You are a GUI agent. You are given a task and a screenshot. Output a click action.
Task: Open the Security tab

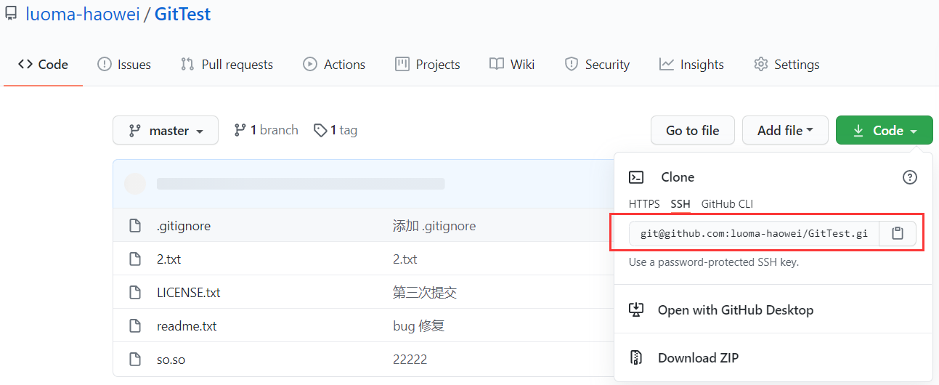pyautogui.click(x=597, y=65)
